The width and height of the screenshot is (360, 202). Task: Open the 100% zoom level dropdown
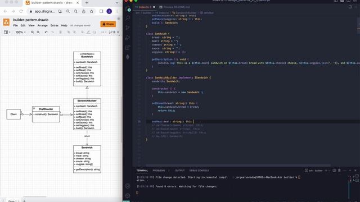tap(20, 33)
